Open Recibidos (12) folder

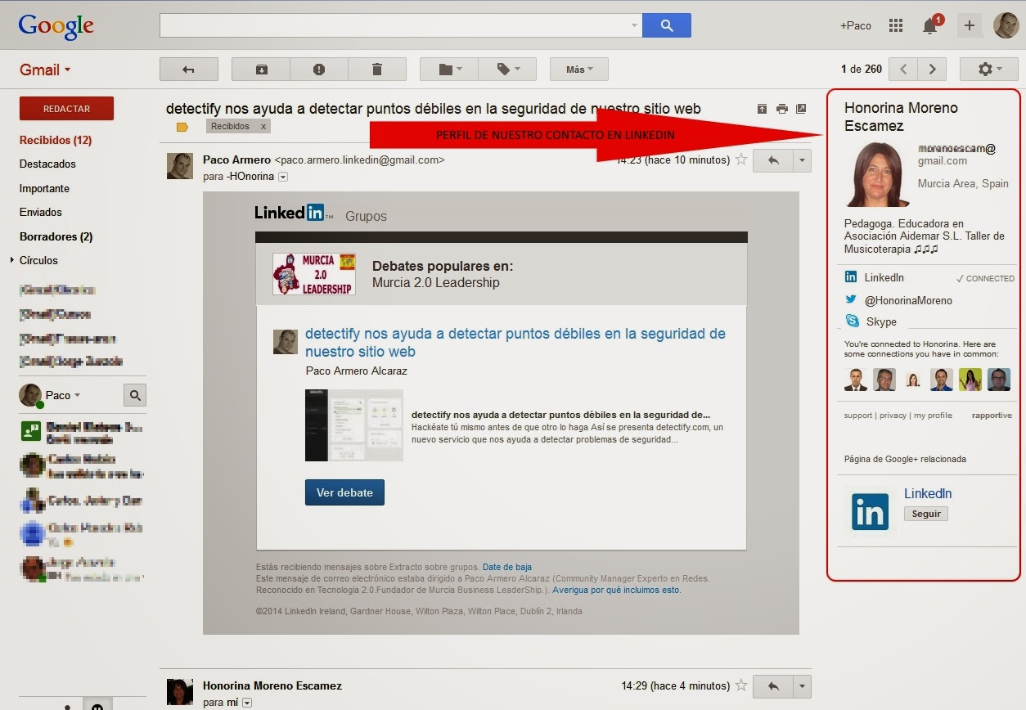click(56, 140)
